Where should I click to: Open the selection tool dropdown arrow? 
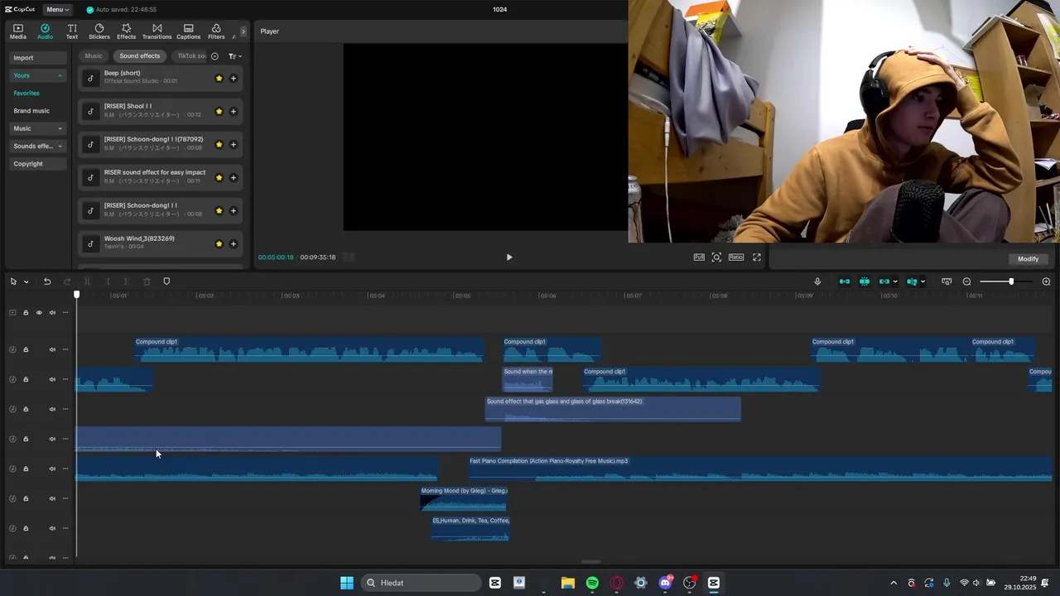(x=26, y=282)
